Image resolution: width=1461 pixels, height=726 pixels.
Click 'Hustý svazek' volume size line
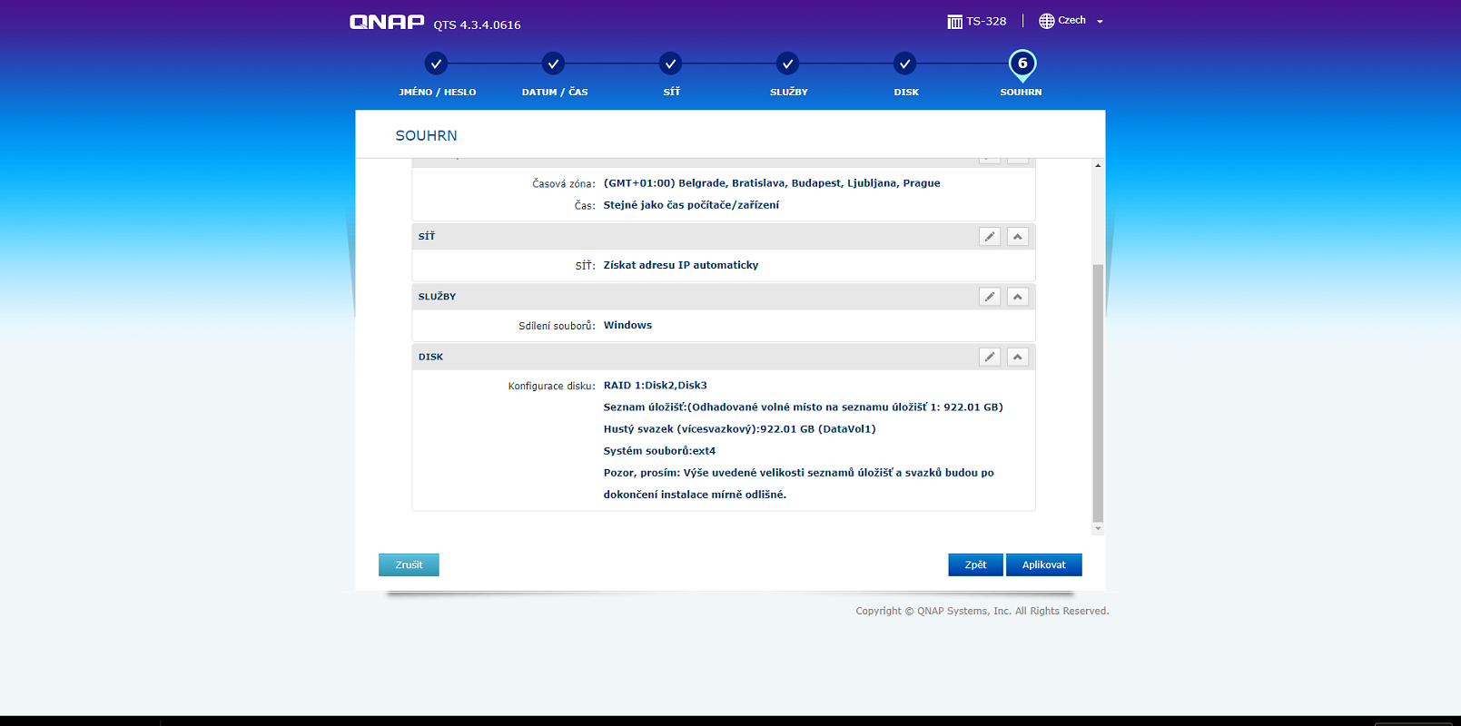[x=739, y=429]
